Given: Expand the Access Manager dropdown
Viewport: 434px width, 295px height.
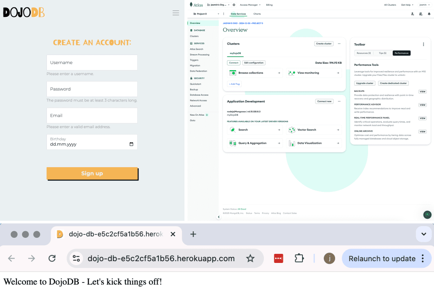Looking at the screenshot, I should click(x=250, y=5).
